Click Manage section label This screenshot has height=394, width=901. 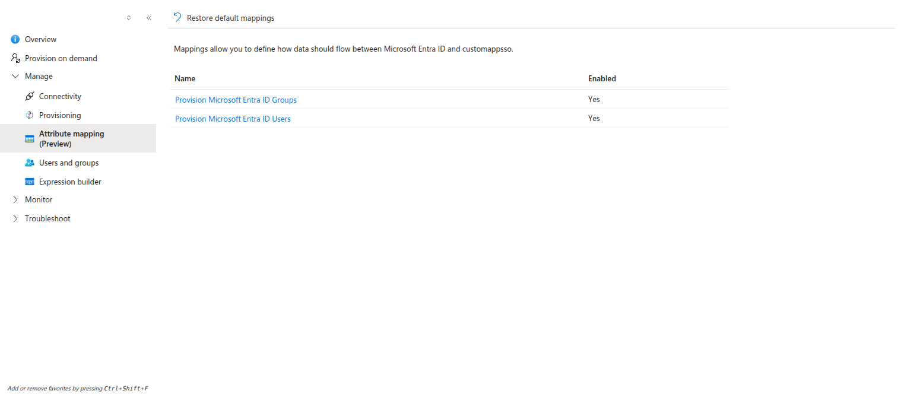coord(39,76)
